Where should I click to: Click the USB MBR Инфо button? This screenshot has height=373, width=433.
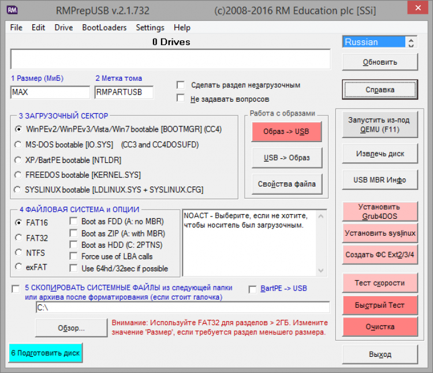[x=380, y=180]
